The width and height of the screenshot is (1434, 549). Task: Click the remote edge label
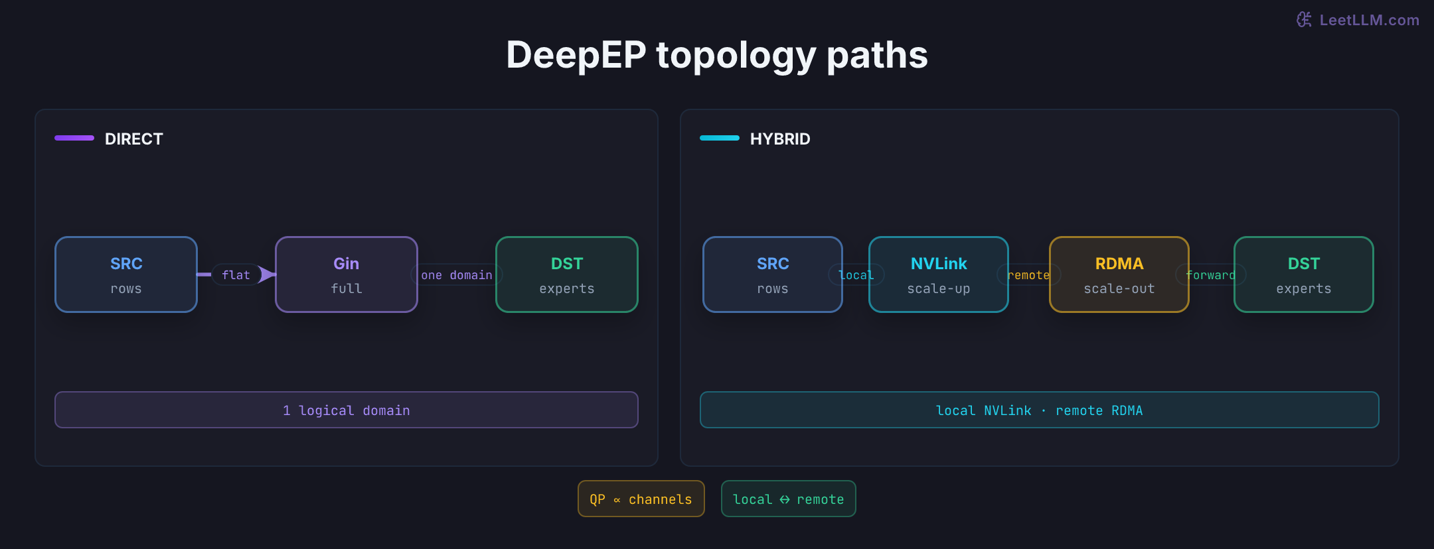1029,275
